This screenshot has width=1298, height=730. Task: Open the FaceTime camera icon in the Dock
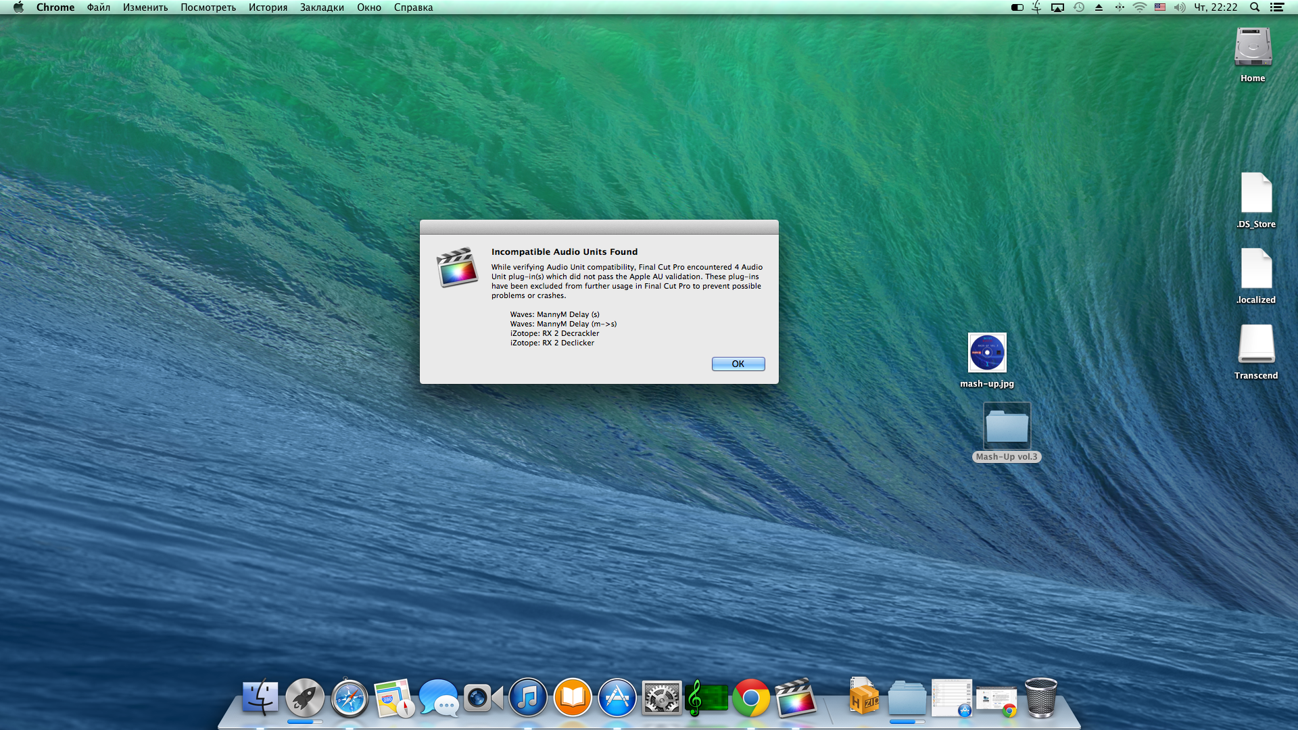point(483,698)
